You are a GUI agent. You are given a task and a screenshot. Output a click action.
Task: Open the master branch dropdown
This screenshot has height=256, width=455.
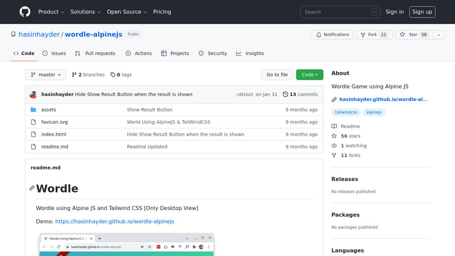[45, 75]
